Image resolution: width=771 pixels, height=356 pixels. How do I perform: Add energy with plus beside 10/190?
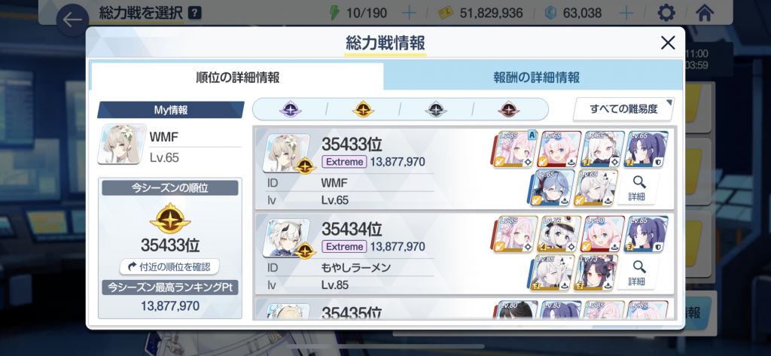pyautogui.click(x=409, y=13)
